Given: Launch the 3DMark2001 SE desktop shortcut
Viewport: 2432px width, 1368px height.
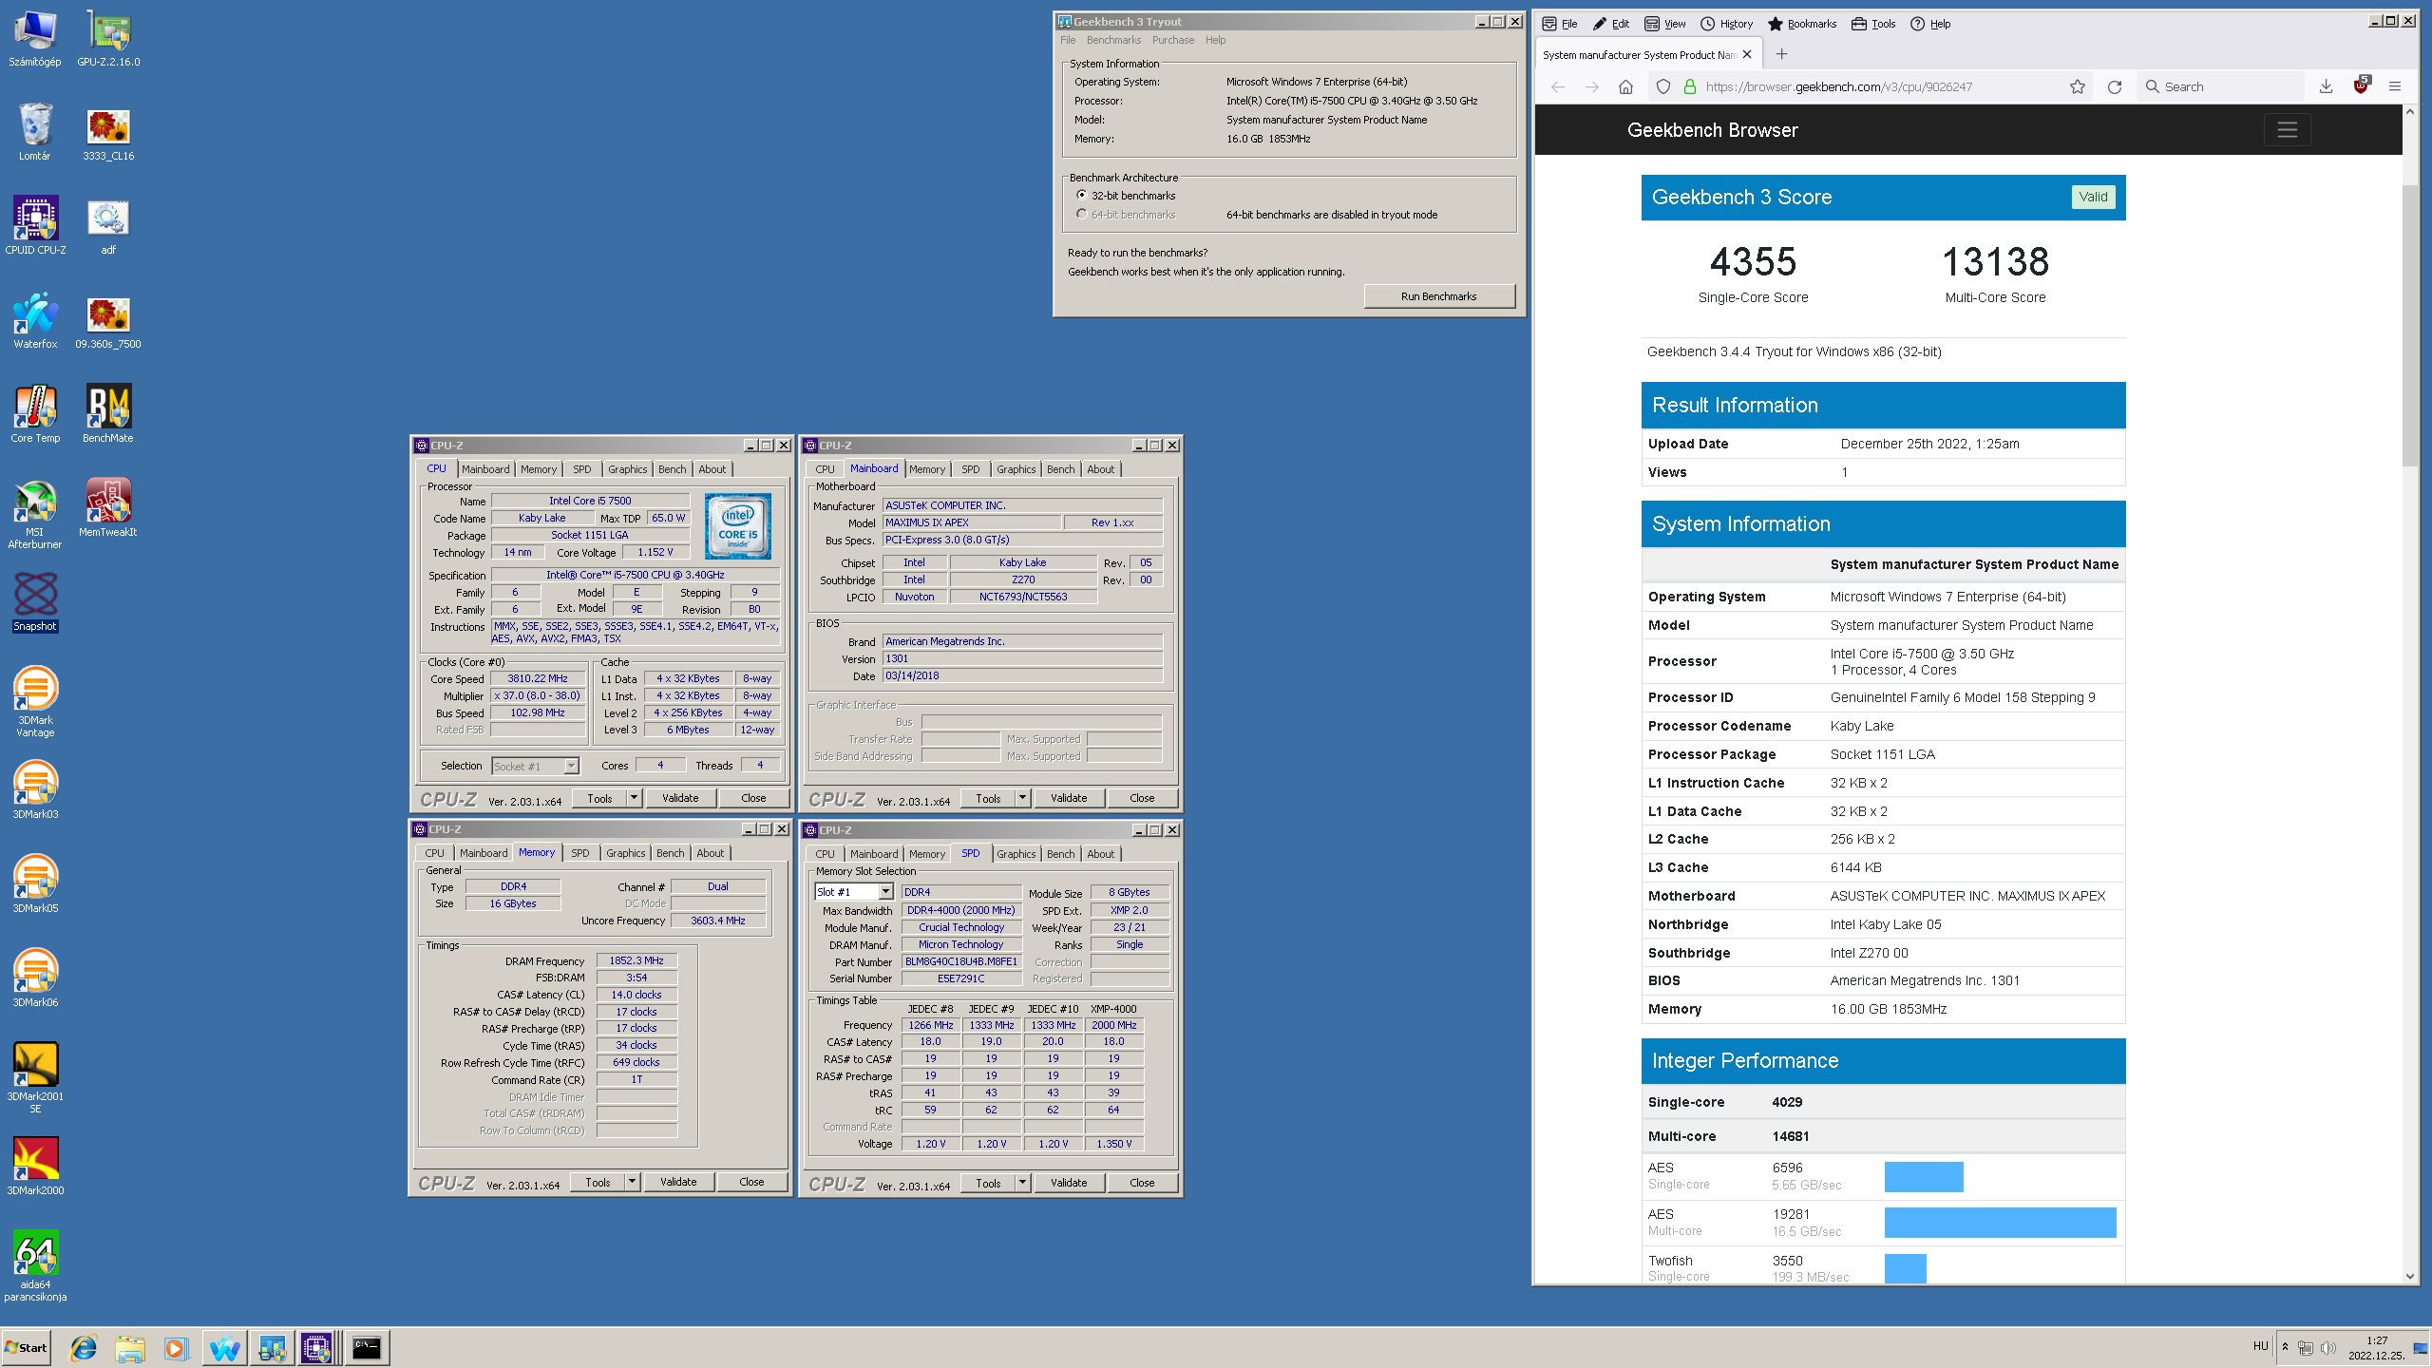Looking at the screenshot, I should point(35,1078).
